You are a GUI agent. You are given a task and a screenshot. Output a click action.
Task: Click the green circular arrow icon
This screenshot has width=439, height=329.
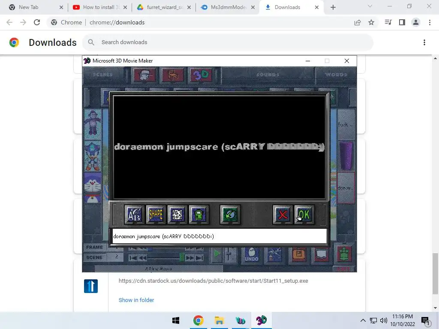230,215
